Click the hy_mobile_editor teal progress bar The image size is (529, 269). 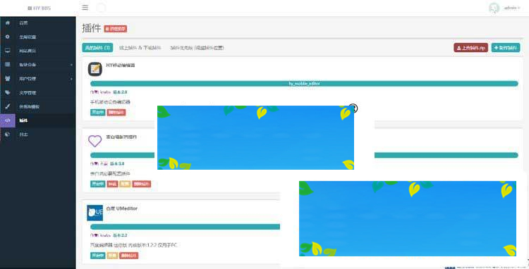304,84
